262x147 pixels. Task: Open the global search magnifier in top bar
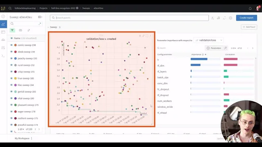(x=10, y=8)
